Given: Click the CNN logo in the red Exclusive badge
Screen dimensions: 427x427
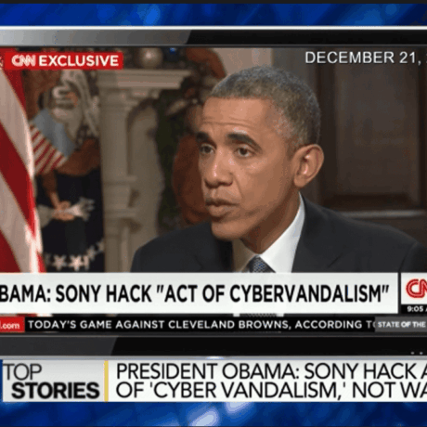Looking at the screenshot, I should tap(23, 60).
